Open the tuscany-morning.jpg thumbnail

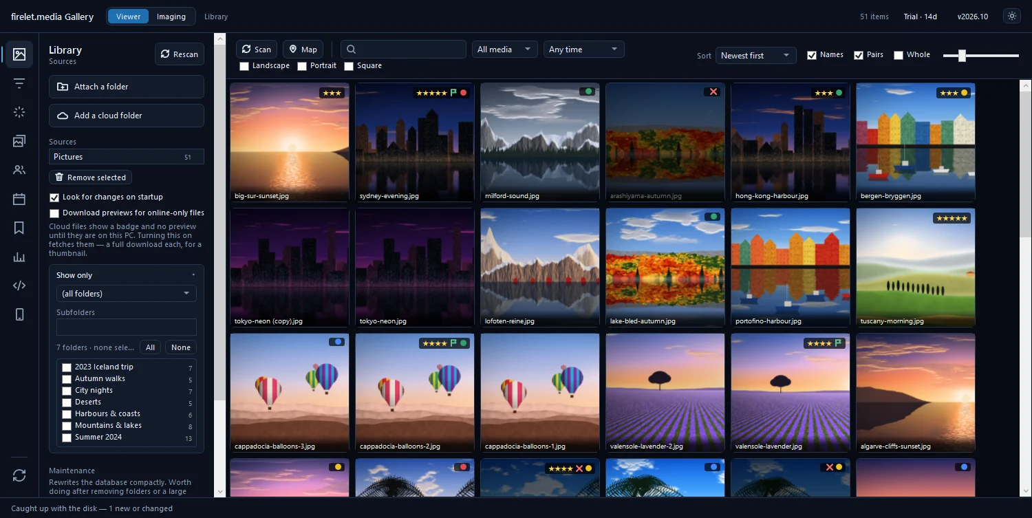point(916,268)
